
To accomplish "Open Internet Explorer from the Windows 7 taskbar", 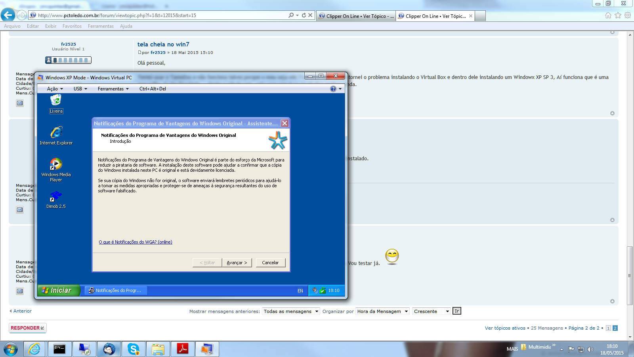I will tap(34, 349).
